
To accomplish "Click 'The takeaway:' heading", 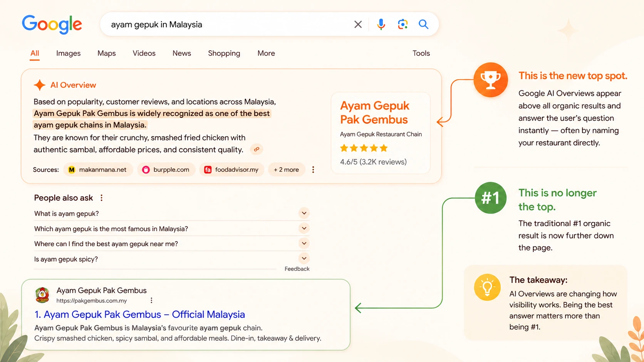I will tap(538, 280).
